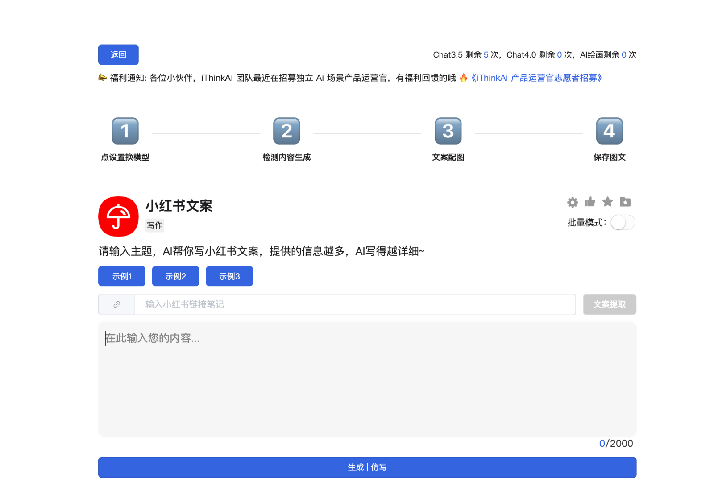Click the red Xiaohongshu umbrella logo
This screenshot has height=495, width=714.
[118, 216]
